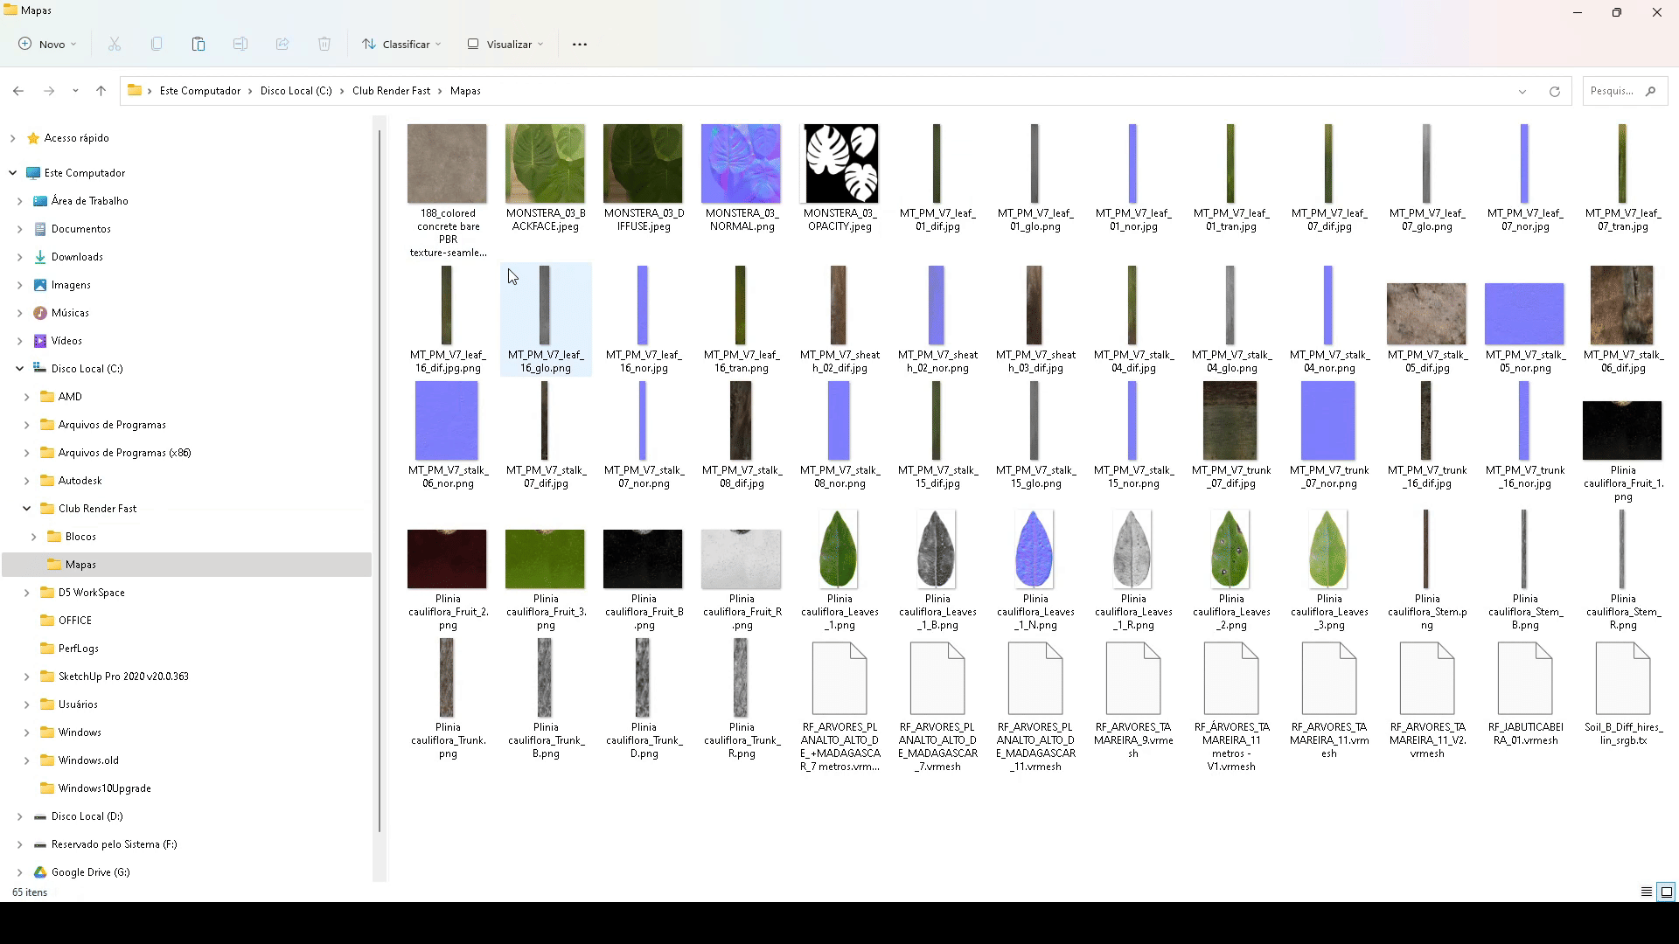
Task: Click the Delete trash icon
Action: pos(324,44)
